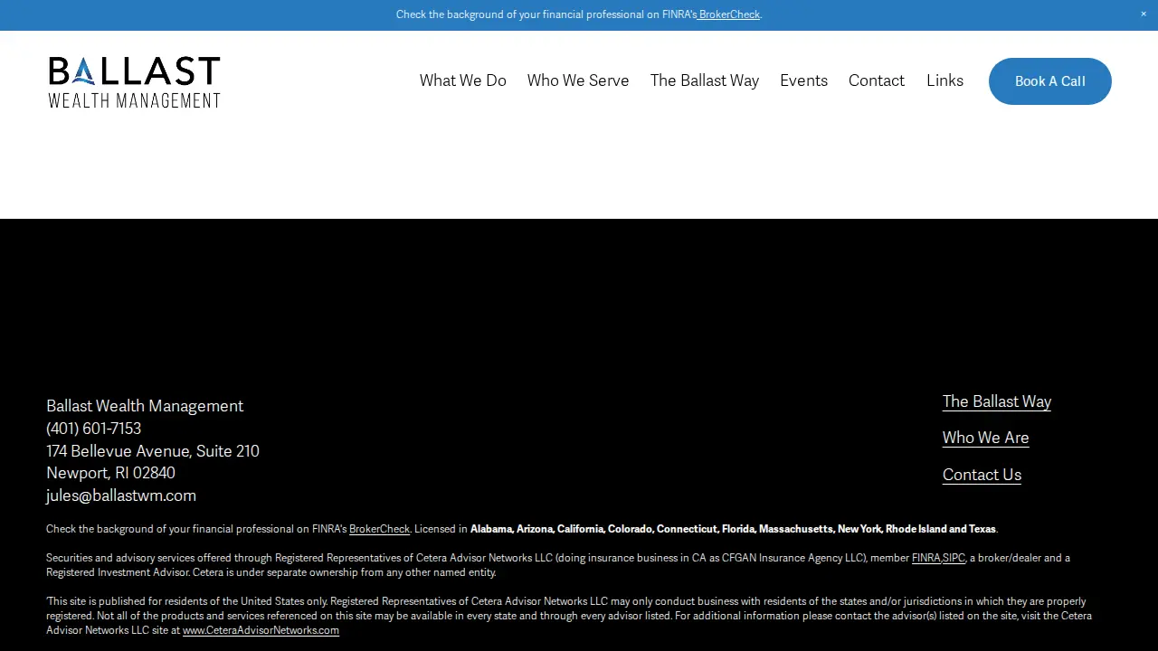Open the Who We Are footer link
The height and width of the screenshot is (651, 1158).
(986, 438)
